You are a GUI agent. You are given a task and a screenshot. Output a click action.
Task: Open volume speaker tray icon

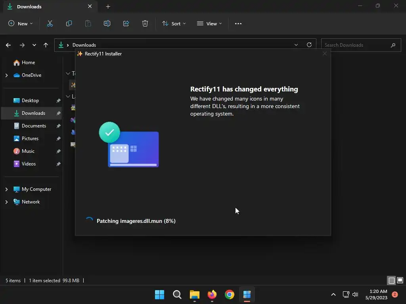[355, 294]
